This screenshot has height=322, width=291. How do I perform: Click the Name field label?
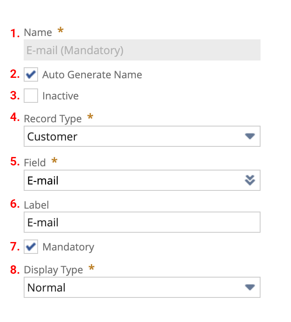[38, 33]
